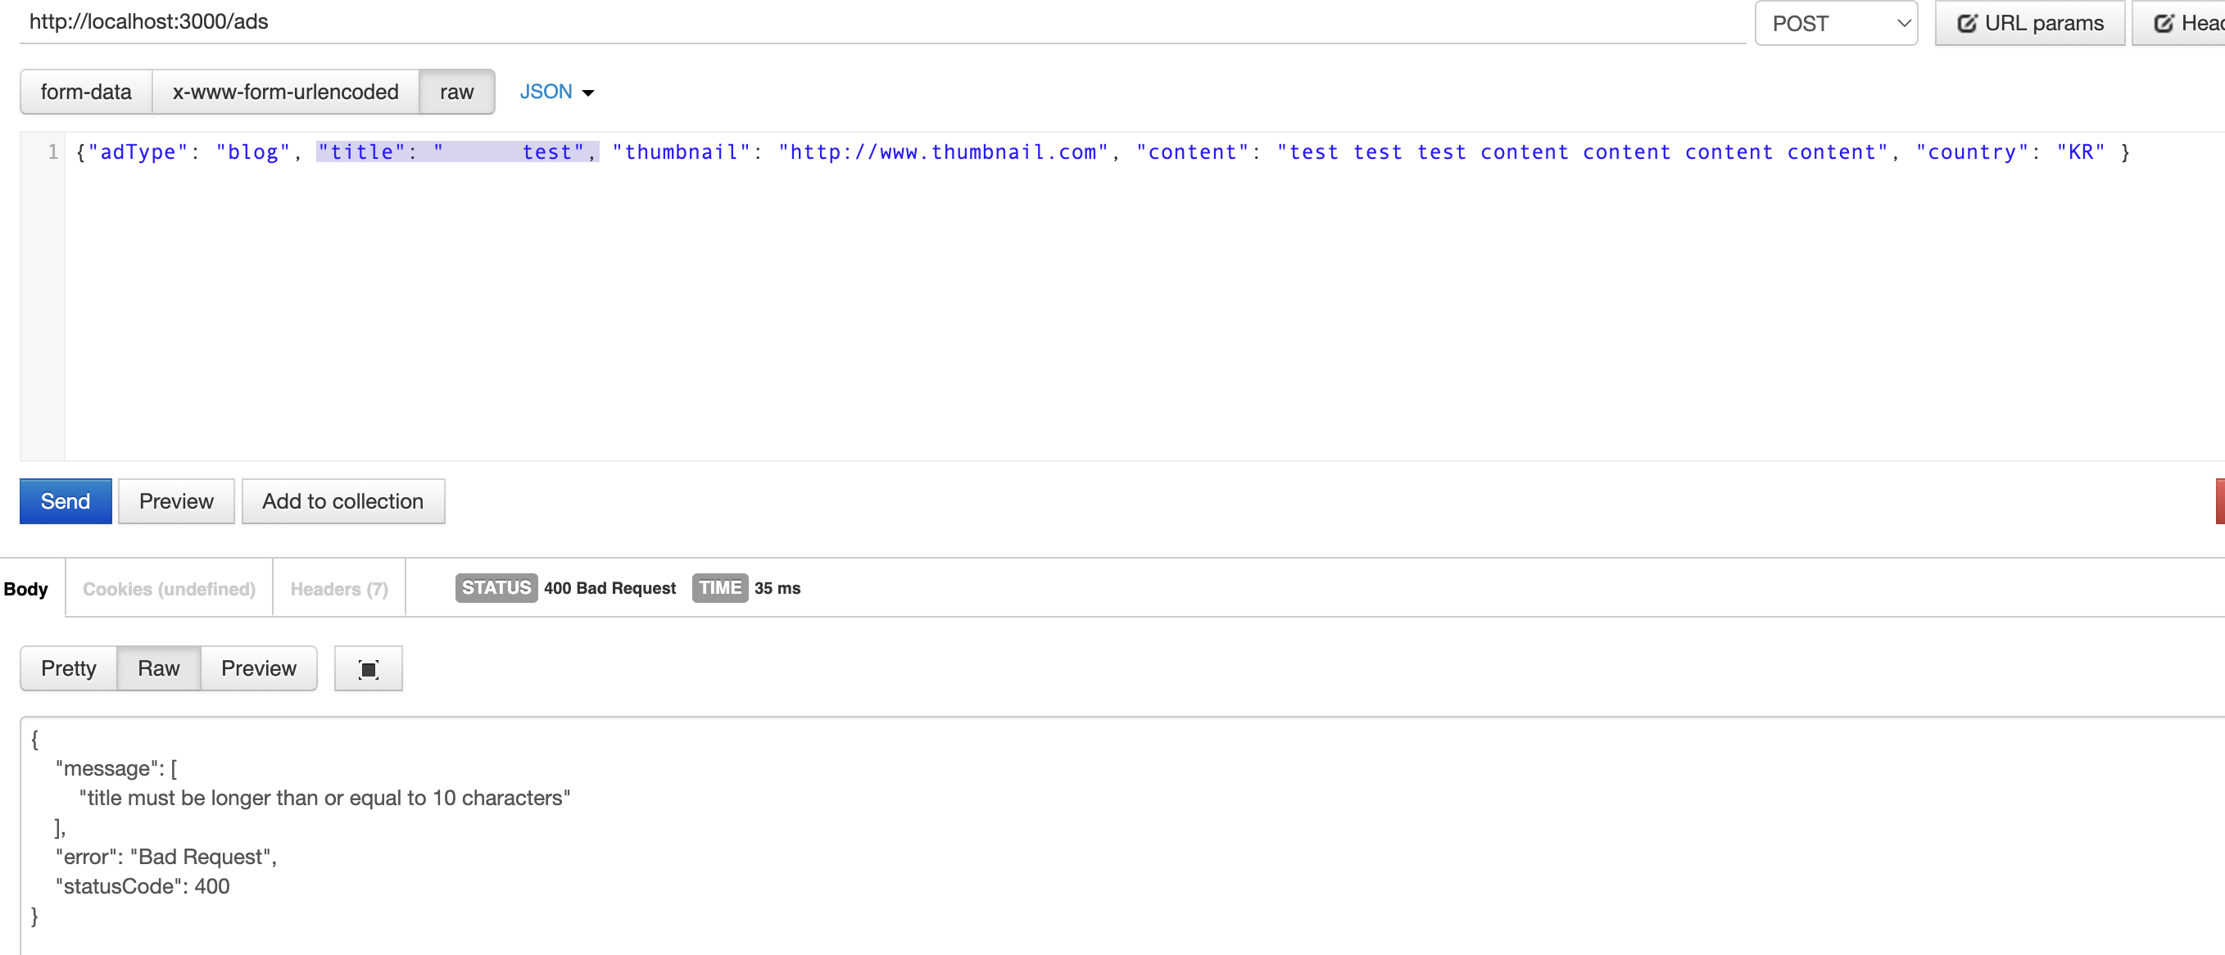Switch to the Body response tab
Screen dimensions: 2225x955
pos(26,589)
